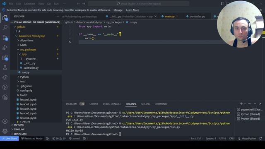Open the Explorer view in activity bar
Screen dimensions: 265x149
coord(5,18)
